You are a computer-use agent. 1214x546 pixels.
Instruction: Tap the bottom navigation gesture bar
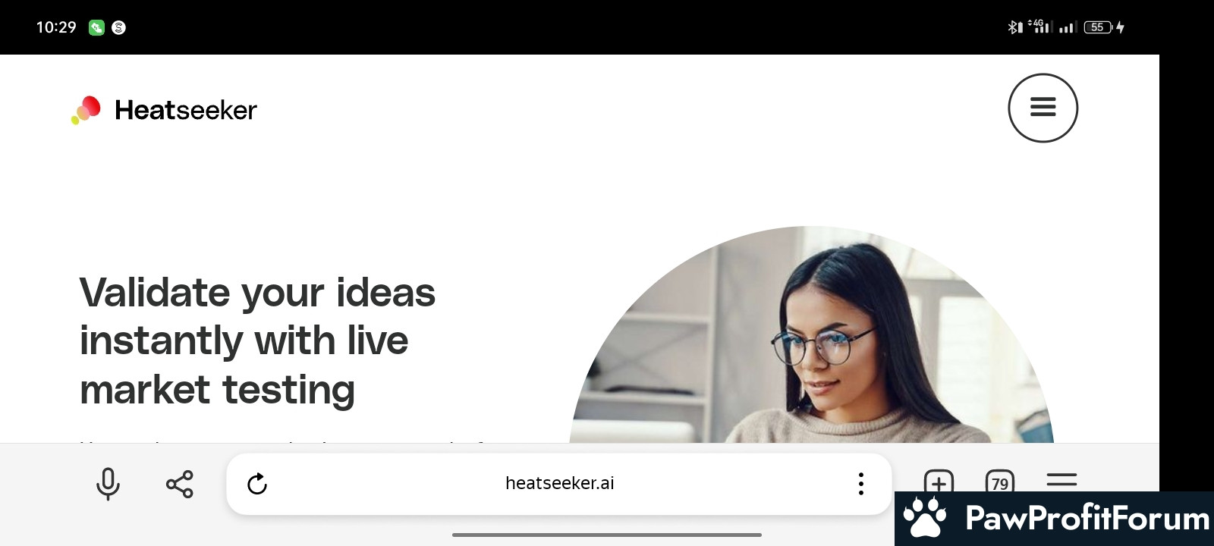(x=607, y=535)
